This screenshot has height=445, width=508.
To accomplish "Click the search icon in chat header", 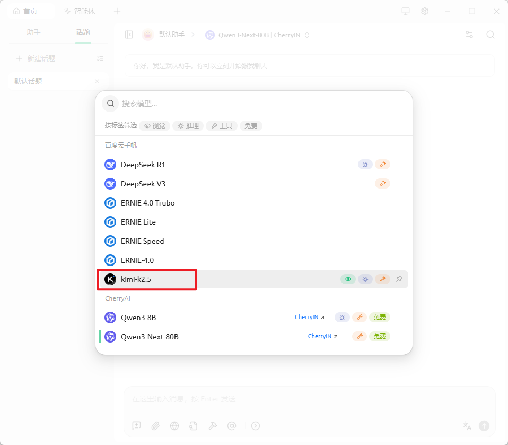I will tap(491, 35).
